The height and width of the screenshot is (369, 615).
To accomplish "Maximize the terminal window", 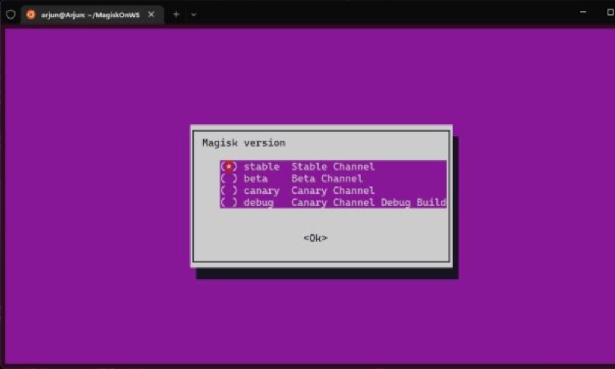I will click(610, 12).
